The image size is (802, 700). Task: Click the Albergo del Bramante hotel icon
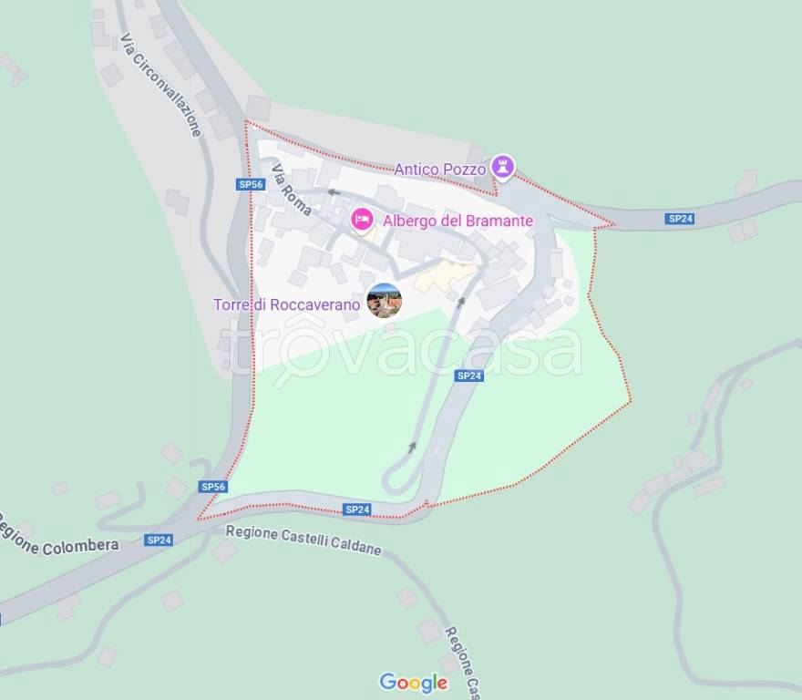pos(362,220)
